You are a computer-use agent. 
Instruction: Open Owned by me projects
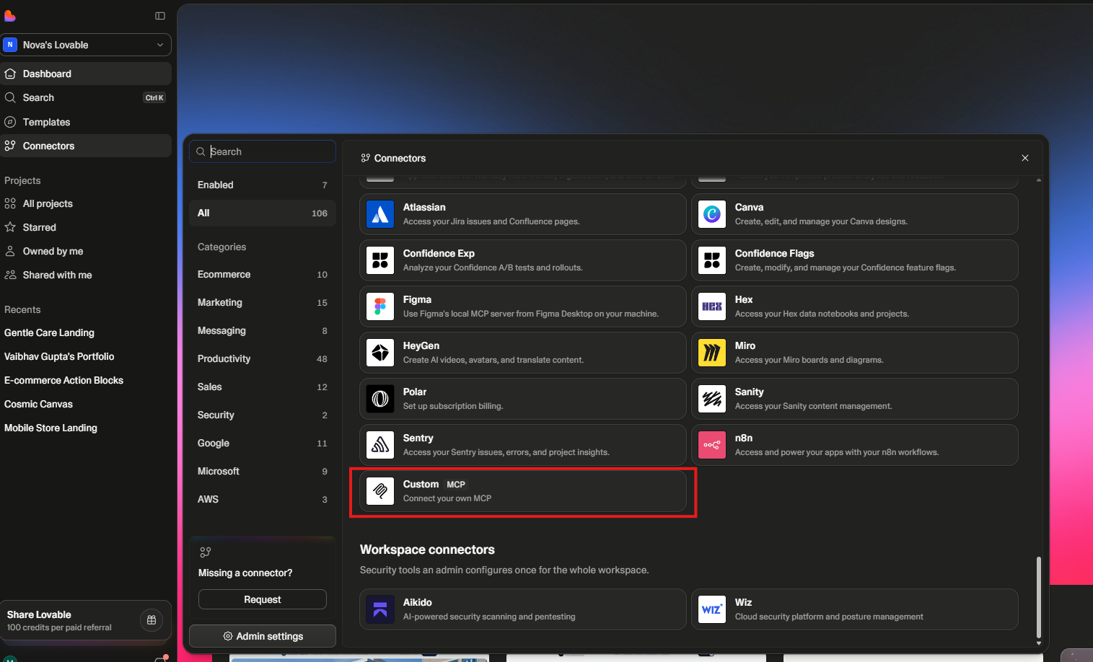coord(86,251)
